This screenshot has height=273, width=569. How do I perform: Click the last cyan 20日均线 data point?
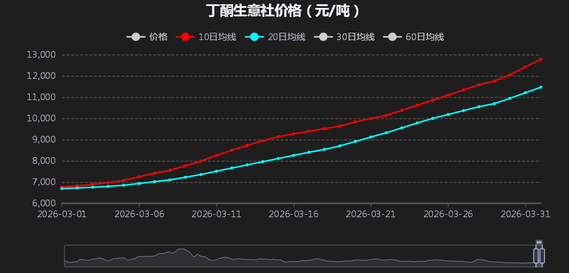(x=540, y=87)
